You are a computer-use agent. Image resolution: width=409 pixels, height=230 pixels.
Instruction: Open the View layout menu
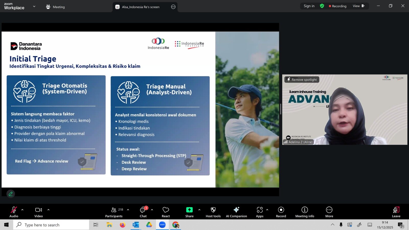pos(358,6)
